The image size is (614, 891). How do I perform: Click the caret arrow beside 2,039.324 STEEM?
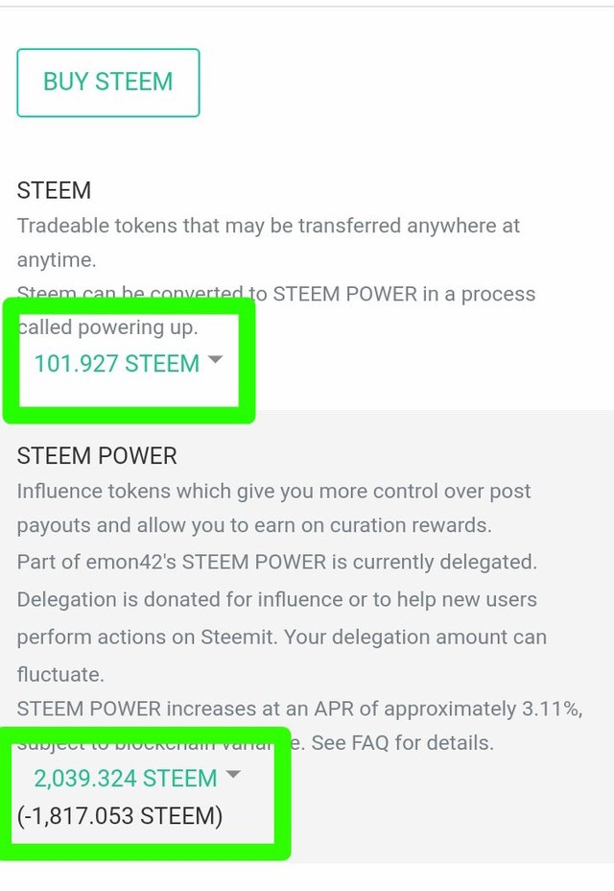(231, 774)
